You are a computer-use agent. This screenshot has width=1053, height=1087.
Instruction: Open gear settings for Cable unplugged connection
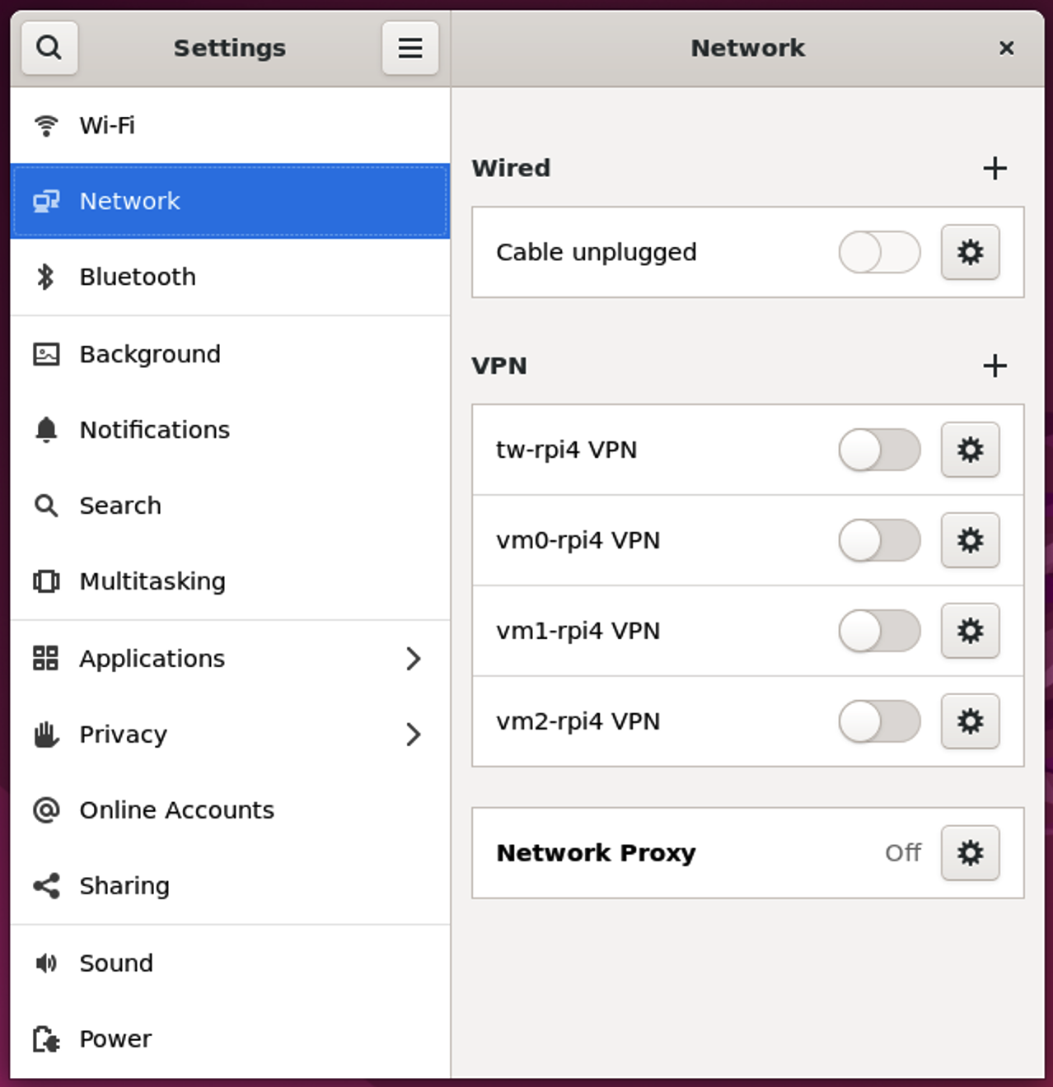point(970,252)
